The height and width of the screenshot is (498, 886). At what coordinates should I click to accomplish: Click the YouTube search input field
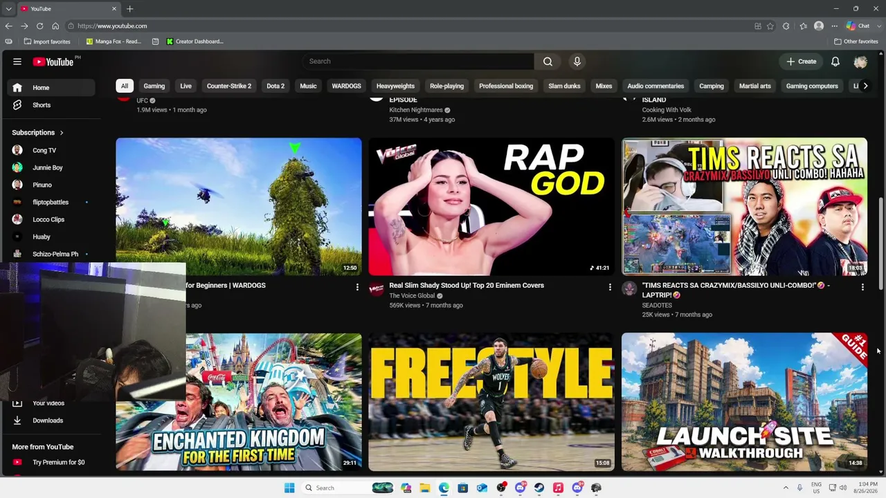click(x=418, y=62)
